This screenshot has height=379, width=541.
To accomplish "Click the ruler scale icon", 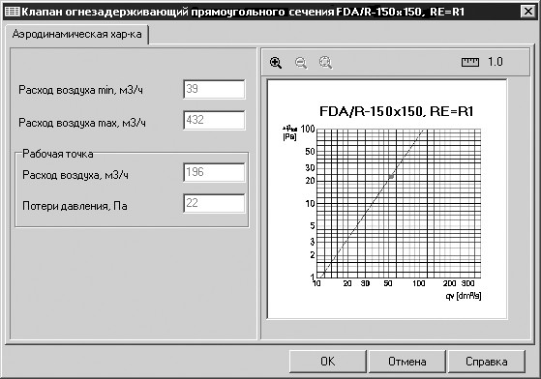I will 470,63.
